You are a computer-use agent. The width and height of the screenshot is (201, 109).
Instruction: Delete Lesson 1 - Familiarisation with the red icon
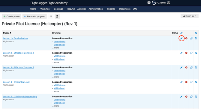point(186,38)
